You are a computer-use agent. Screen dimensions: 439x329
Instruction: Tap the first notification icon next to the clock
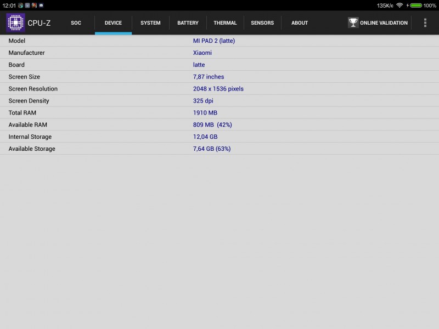[20, 5]
